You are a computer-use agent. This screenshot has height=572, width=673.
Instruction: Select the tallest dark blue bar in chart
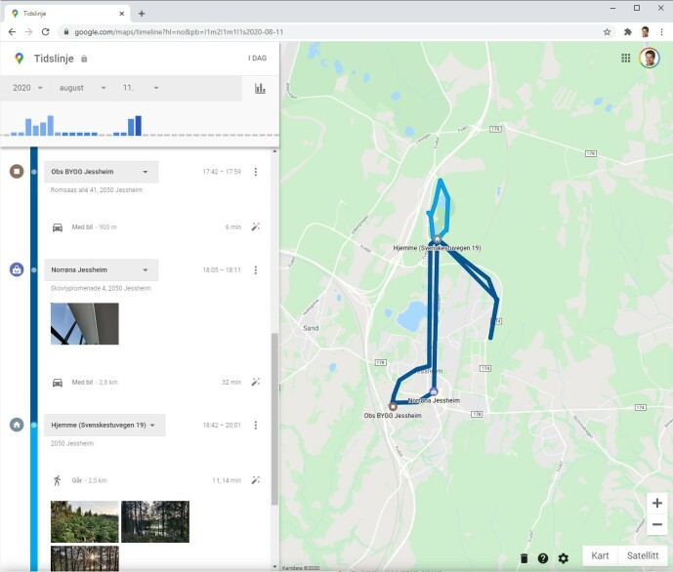(138, 126)
